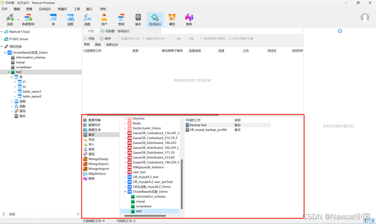Open the 工具 menu

77,9
